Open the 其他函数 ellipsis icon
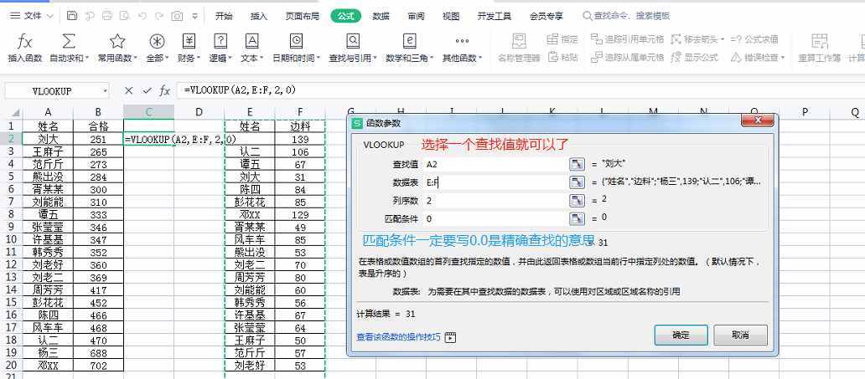 pyautogui.click(x=463, y=41)
